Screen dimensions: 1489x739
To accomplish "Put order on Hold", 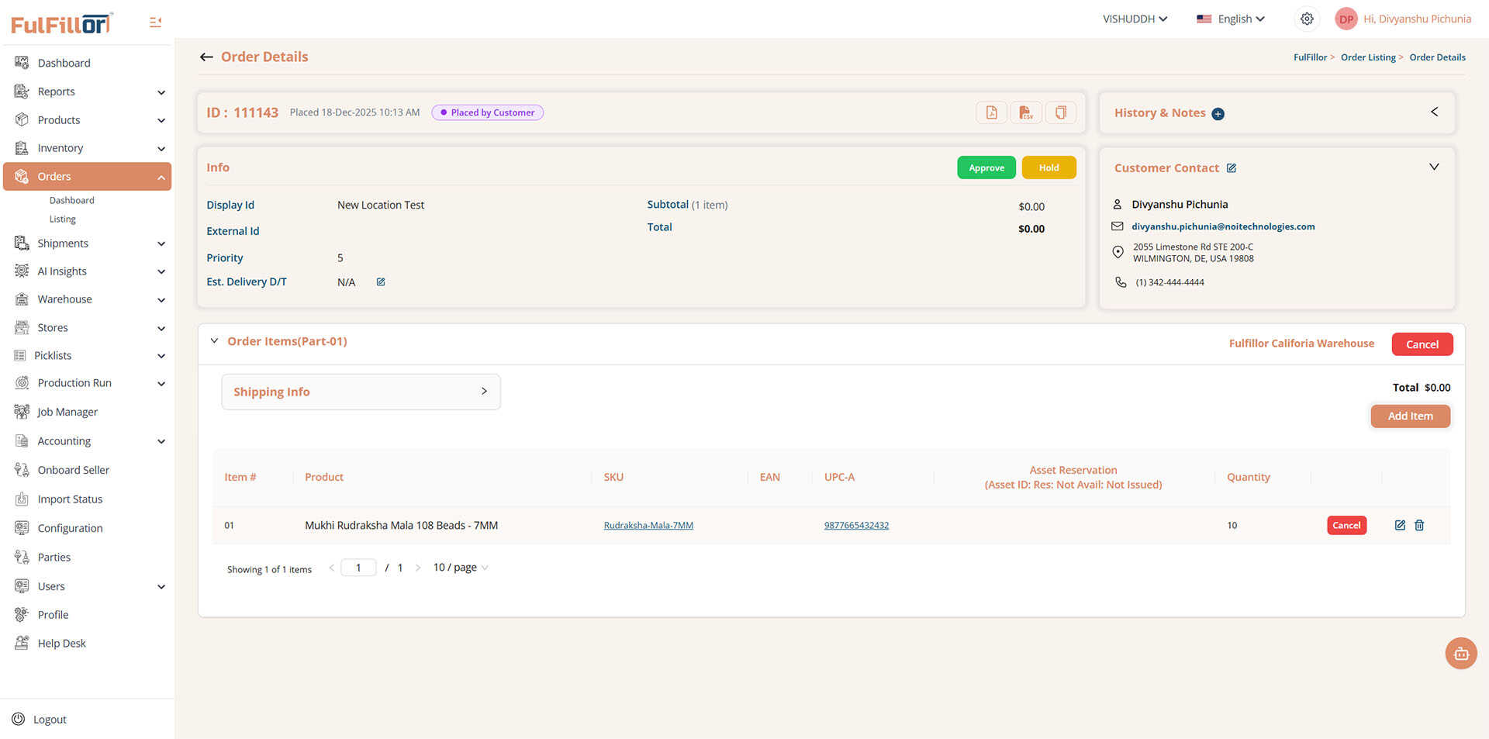I will tap(1049, 167).
